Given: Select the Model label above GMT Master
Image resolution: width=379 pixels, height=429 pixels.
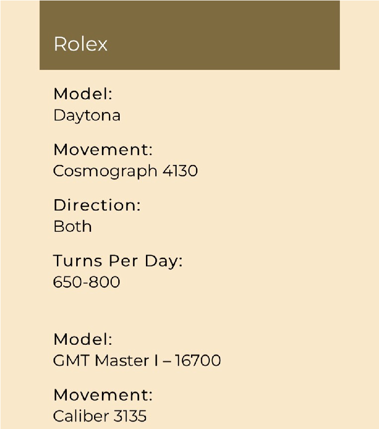Looking at the screenshot, I should coord(83,339).
